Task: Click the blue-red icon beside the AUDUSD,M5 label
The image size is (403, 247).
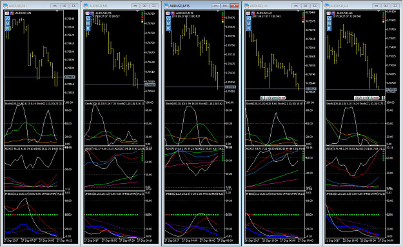Action: (92, 13)
